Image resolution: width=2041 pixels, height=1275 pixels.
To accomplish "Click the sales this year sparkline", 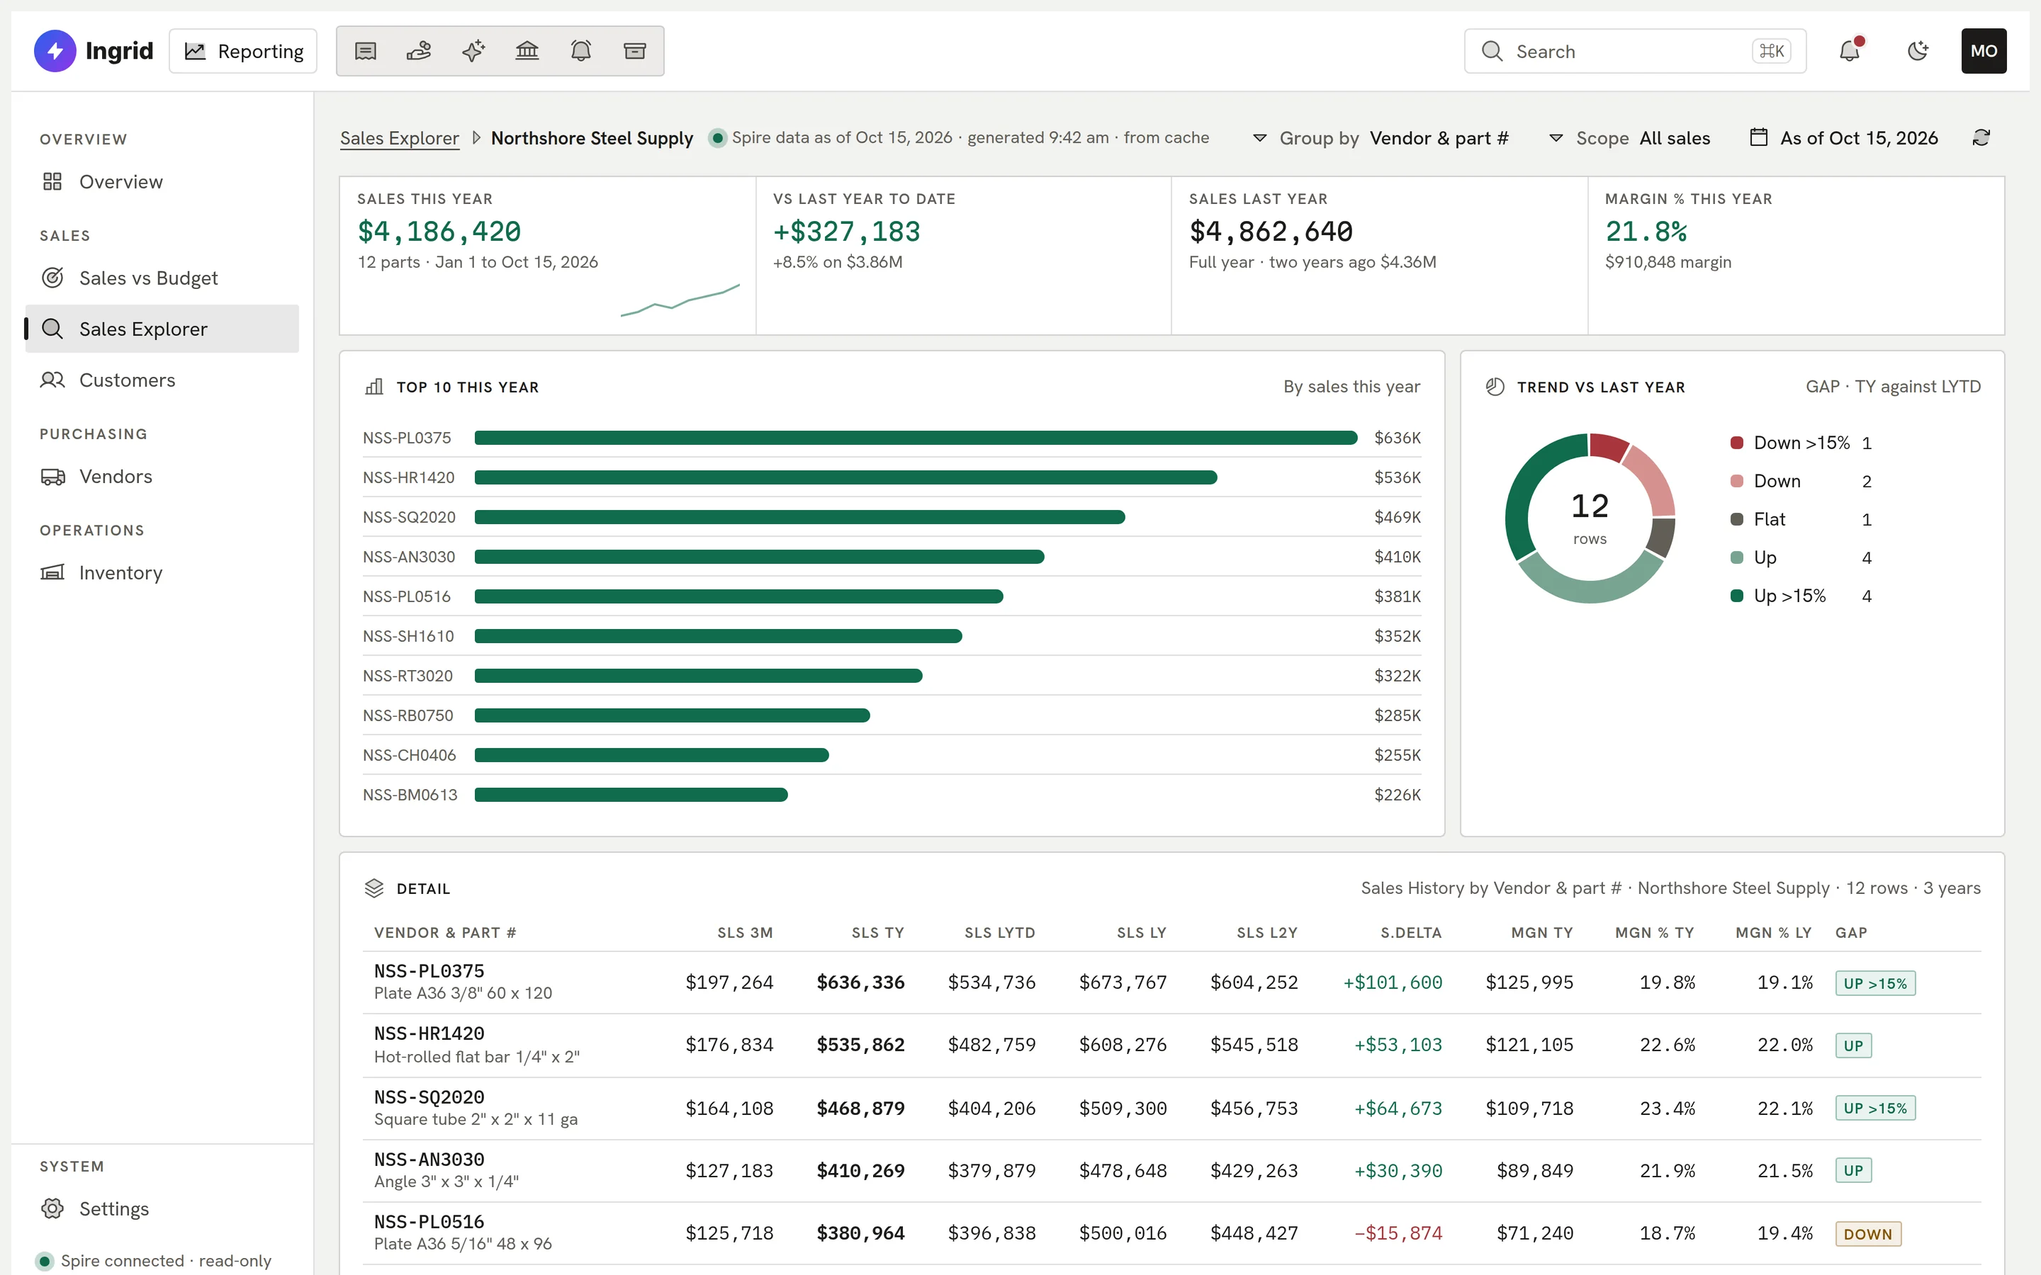I will (x=680, y=300).
